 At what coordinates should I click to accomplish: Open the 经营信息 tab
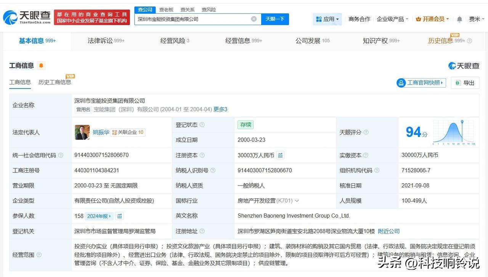244,41
